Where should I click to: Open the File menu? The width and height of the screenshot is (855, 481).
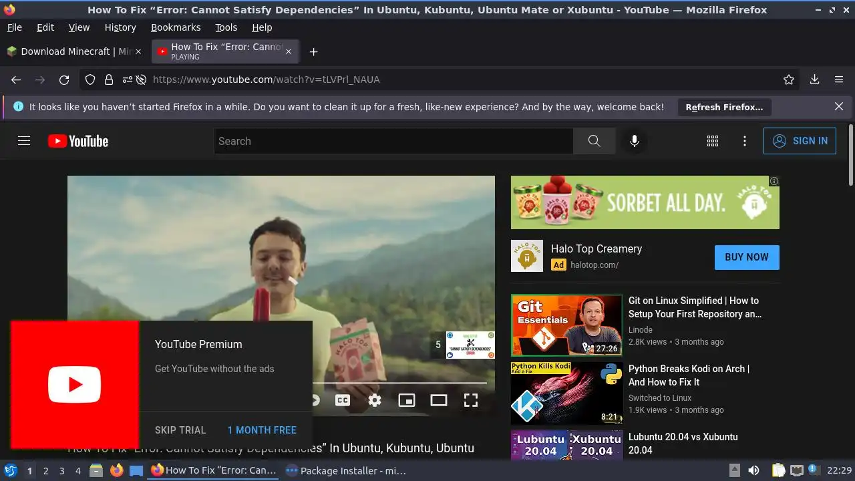tap(14, 27)
